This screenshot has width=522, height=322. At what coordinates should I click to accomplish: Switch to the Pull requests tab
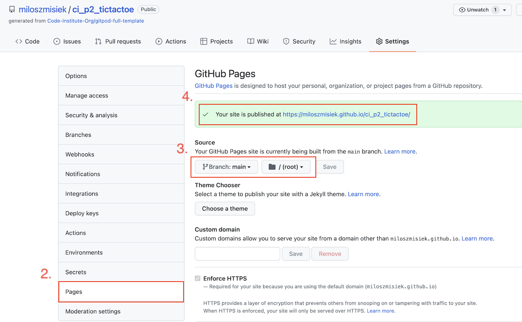[x=118, y=41]
